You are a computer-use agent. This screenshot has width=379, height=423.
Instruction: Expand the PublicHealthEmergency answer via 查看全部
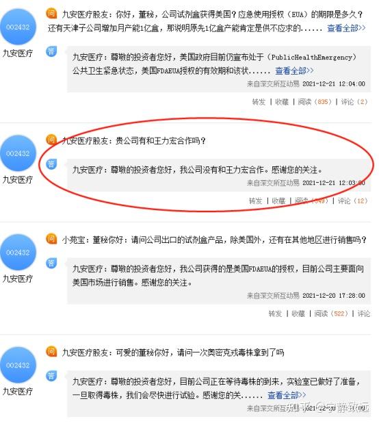tap(294, 70)
